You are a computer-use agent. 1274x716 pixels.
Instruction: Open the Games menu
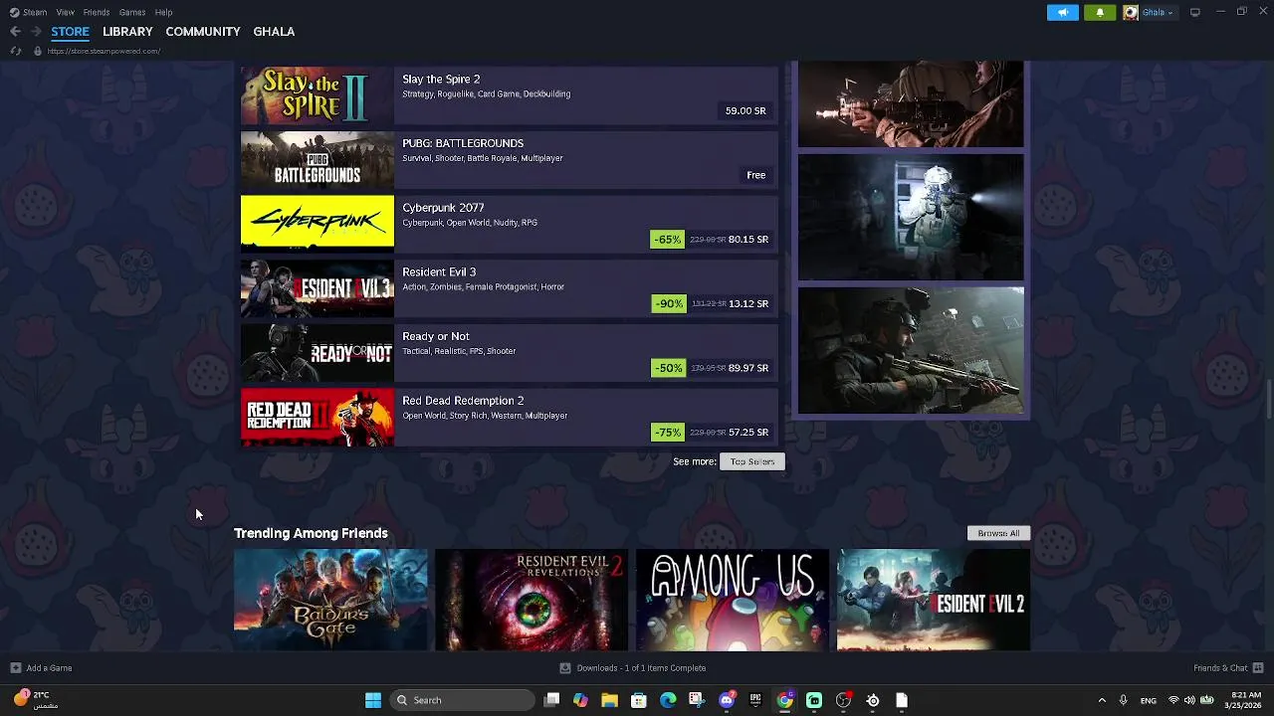tap(132, 12)
